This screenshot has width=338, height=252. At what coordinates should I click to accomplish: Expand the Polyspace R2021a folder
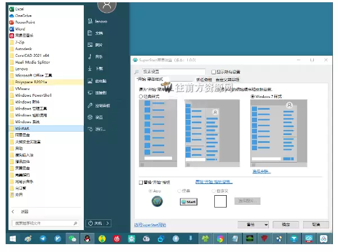(x=46, y=82)
